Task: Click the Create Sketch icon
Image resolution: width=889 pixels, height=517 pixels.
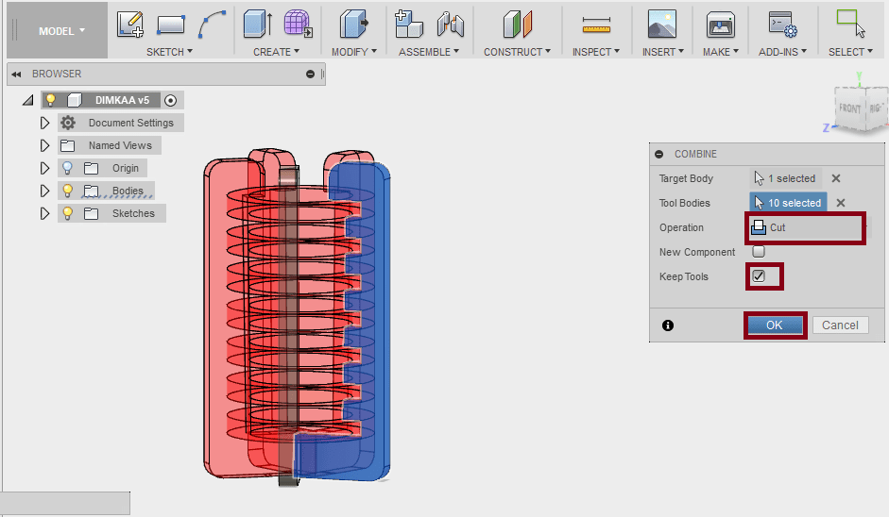Action: point(129,25)
